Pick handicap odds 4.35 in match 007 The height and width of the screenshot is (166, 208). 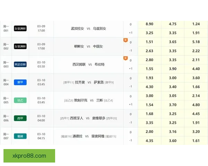click(x=149, y=141)
